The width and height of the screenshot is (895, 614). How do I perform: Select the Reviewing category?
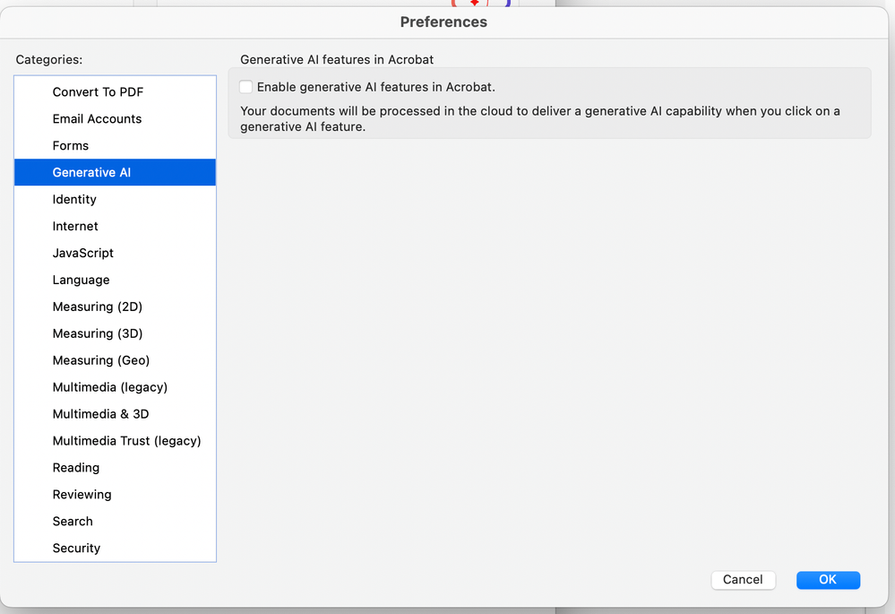pyautogui.click(x=82, y=496)
